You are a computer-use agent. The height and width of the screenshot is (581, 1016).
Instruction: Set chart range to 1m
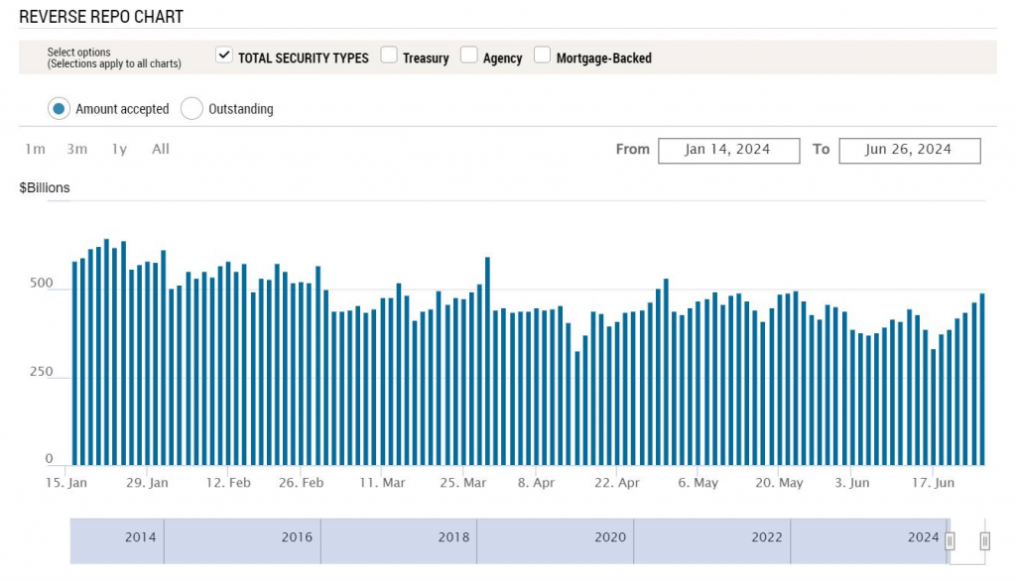35,149
